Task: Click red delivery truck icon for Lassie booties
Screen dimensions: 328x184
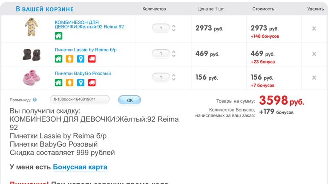Action: click(x=92, y=59)
